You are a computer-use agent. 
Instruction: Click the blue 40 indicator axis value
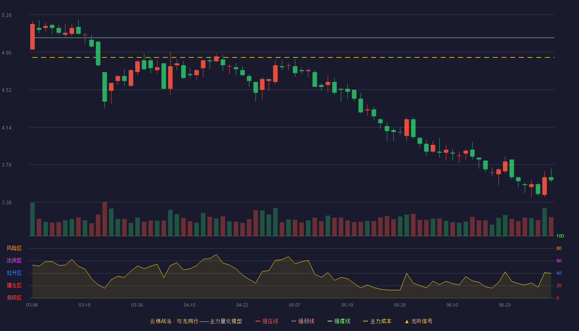[559, 273]
